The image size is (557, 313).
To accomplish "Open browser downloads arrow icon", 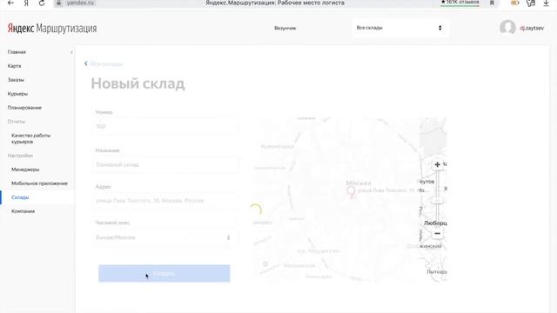I will coord(546,3).
